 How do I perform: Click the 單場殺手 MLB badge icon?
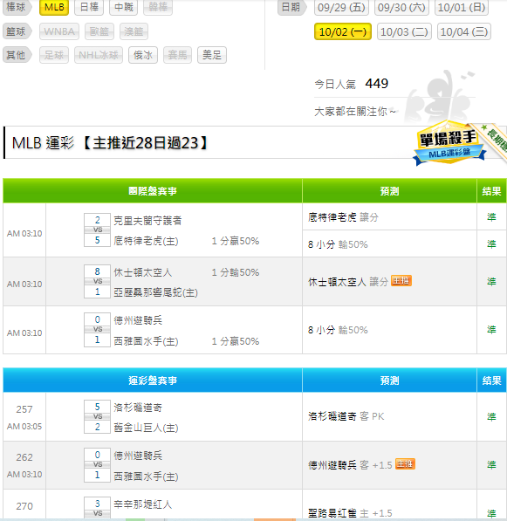pos(449,143)
